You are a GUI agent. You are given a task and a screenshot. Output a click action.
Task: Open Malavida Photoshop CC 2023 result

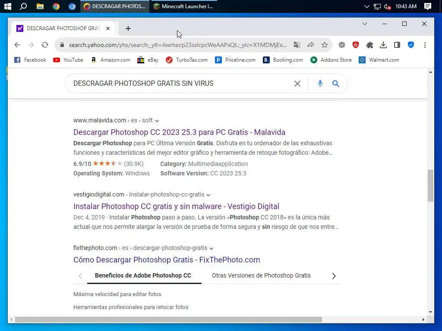(x=179, y=132)
